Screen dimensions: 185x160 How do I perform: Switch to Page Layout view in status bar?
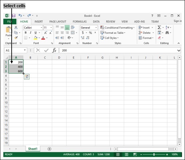pos(126,154)
